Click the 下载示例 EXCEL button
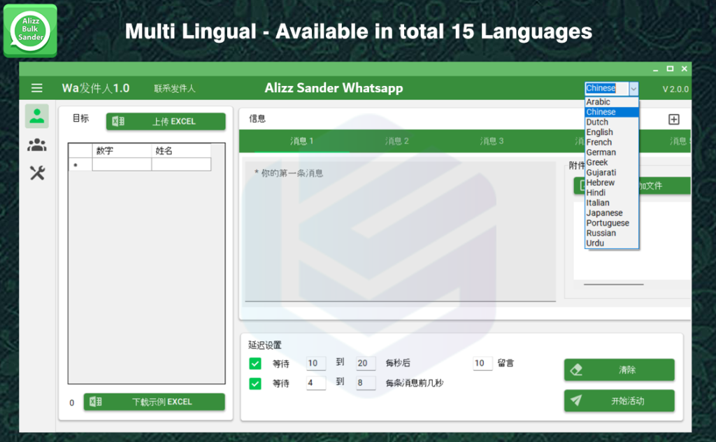Screen dimensions: 716x442 tap(155, 402)
